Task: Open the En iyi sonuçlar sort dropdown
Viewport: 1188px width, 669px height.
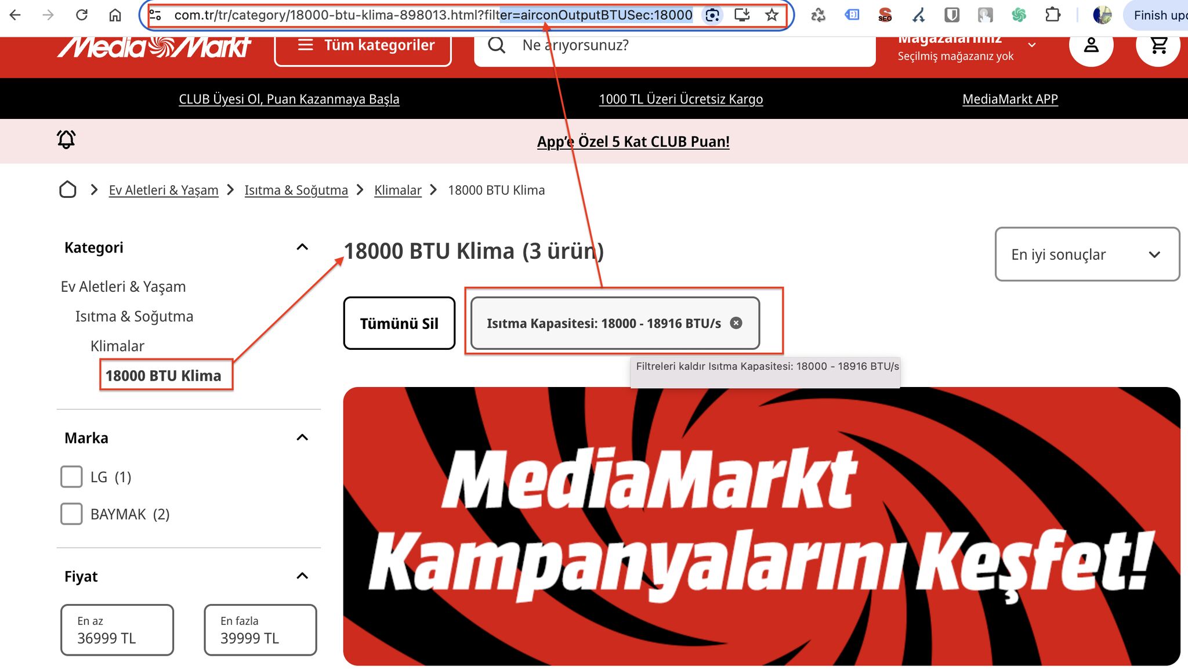Action: point(1086,254)
